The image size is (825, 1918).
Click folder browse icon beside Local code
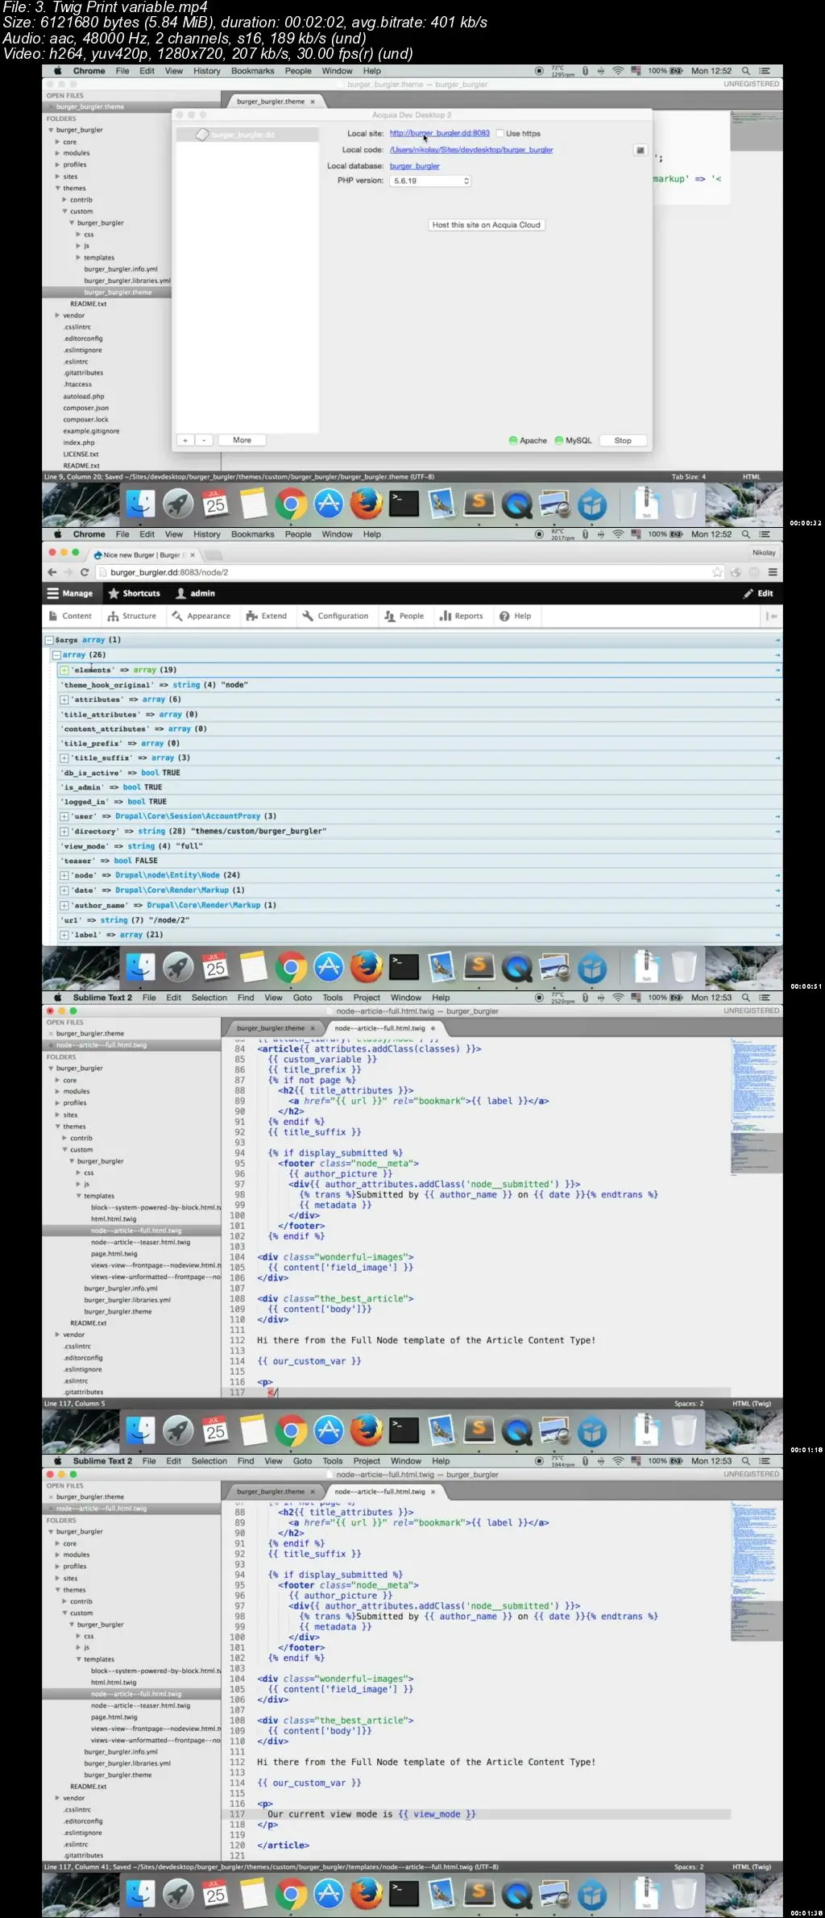pos(640,150)
